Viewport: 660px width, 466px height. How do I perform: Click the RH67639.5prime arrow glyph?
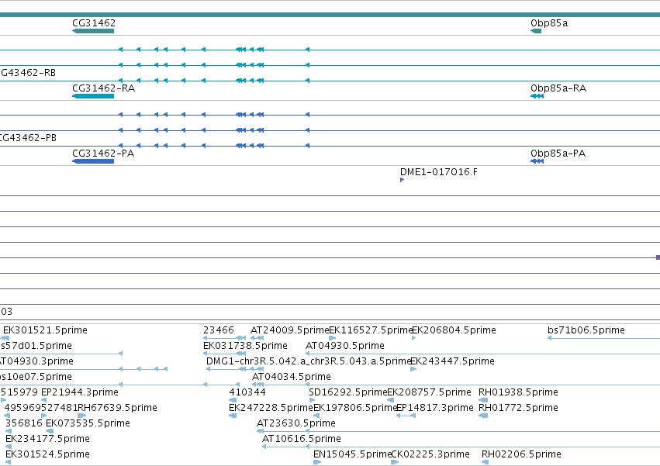82,416
